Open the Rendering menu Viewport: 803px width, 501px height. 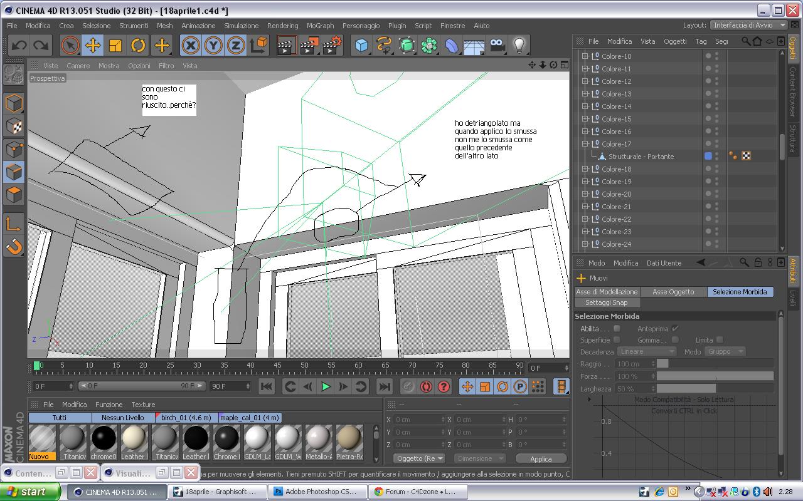tap(282, 26)
